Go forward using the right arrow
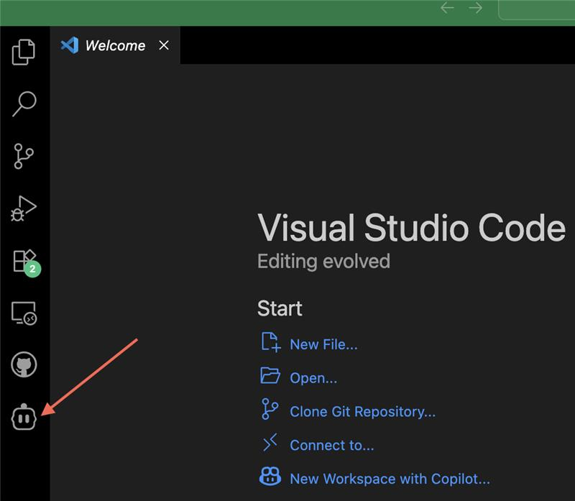The height and width of the screenshot is (501, 575). pos(476,8)
